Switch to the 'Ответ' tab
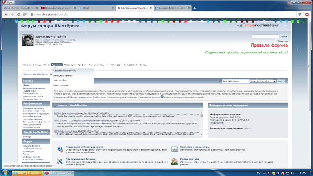The image size is (313, 176). [x=96, y=8]
